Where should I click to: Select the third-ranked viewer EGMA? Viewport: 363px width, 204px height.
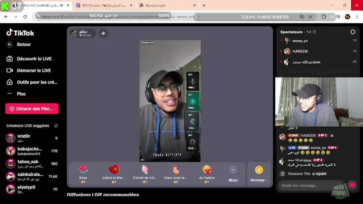pyautogui.click(x=318, y=62)
